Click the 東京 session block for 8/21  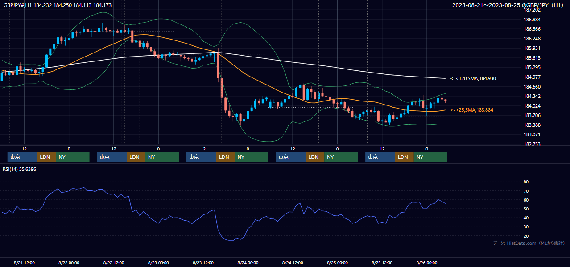22,157
